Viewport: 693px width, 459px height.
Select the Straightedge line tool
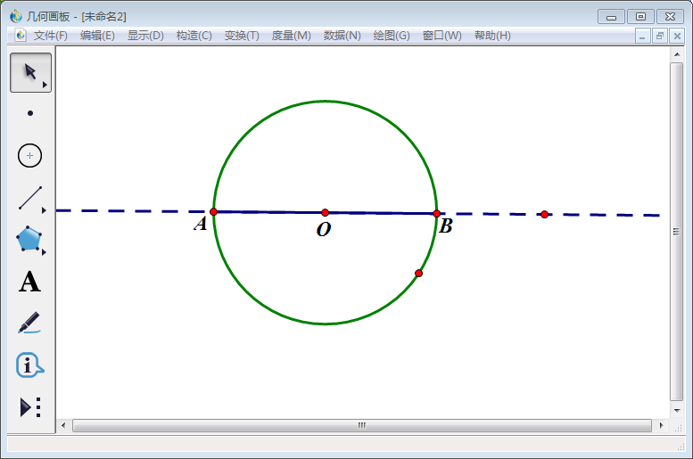[x=30, y=198]
